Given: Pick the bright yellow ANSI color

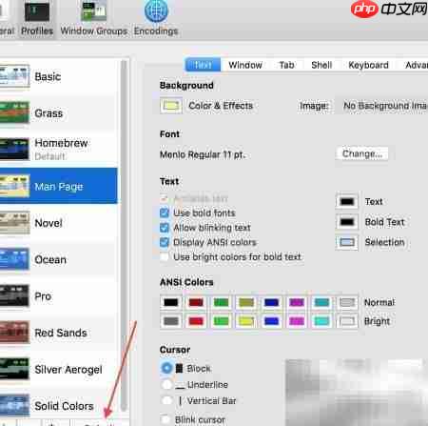Looking at the screenshot, I should coord(246,321).
